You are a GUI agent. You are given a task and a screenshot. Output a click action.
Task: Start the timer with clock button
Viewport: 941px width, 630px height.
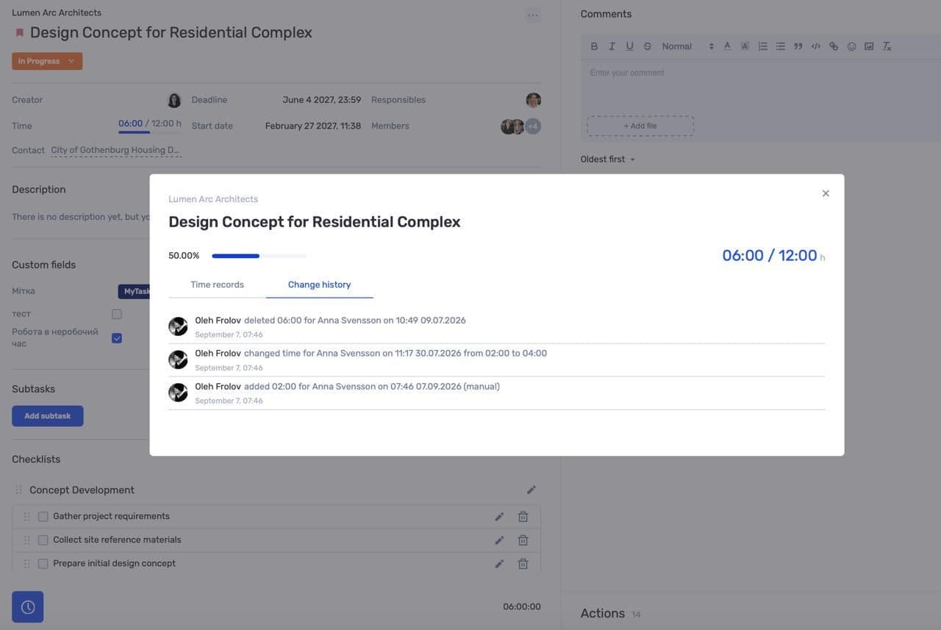(x=28, y=607)
